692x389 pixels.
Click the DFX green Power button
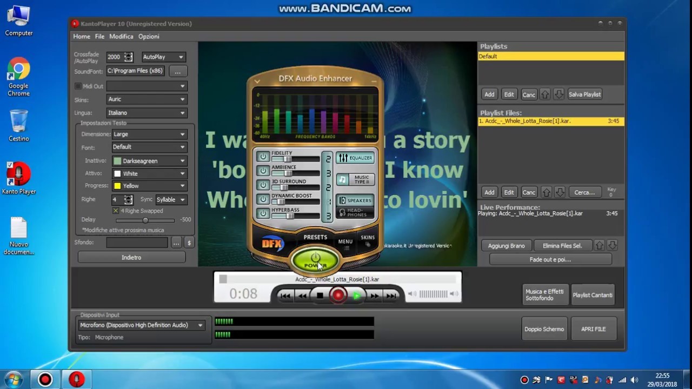tap(315, 260)
